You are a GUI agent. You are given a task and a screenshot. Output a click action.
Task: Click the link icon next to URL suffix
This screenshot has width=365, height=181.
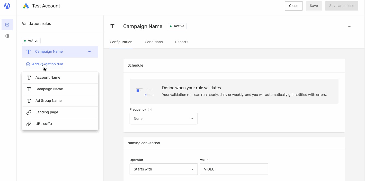tap(29, 124)
